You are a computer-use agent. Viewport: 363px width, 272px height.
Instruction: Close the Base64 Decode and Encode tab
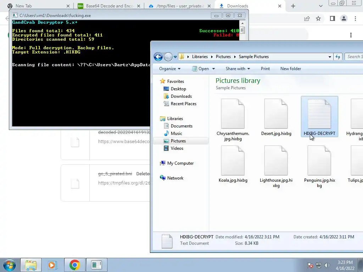139,6
